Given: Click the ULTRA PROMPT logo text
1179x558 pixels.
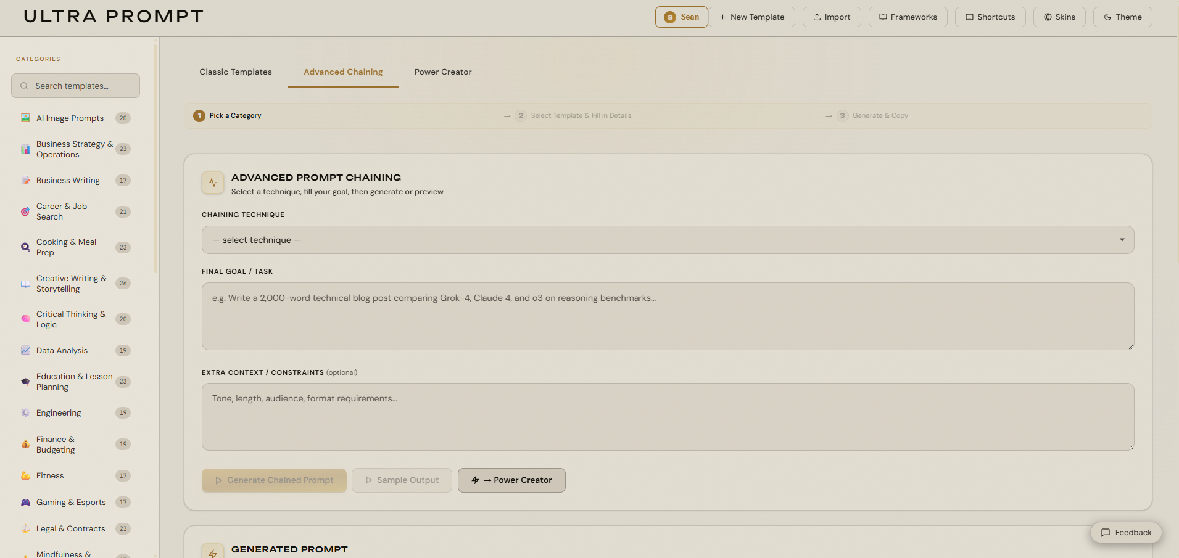Looking at the screenshot, I should click(x=114, y=17).
